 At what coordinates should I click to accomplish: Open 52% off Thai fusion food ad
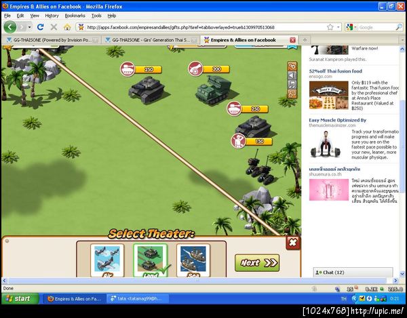point(335,71)
